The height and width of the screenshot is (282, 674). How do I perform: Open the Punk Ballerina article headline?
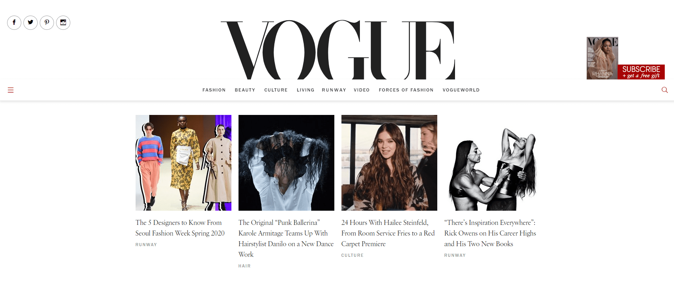coord(286,238)
